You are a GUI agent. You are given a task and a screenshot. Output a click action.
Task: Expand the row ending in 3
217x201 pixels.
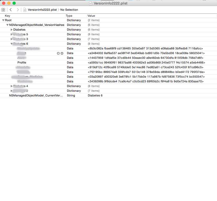tap(12, 39)
